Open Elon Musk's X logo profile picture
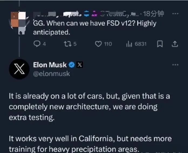 pos(19,69)
